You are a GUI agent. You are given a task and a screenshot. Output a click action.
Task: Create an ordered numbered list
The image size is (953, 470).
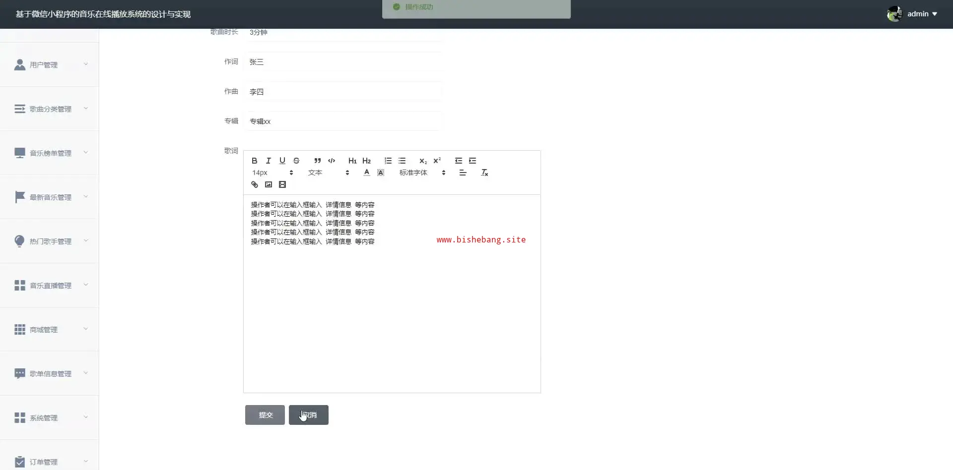pyautogui.click(x=388, y=161)
